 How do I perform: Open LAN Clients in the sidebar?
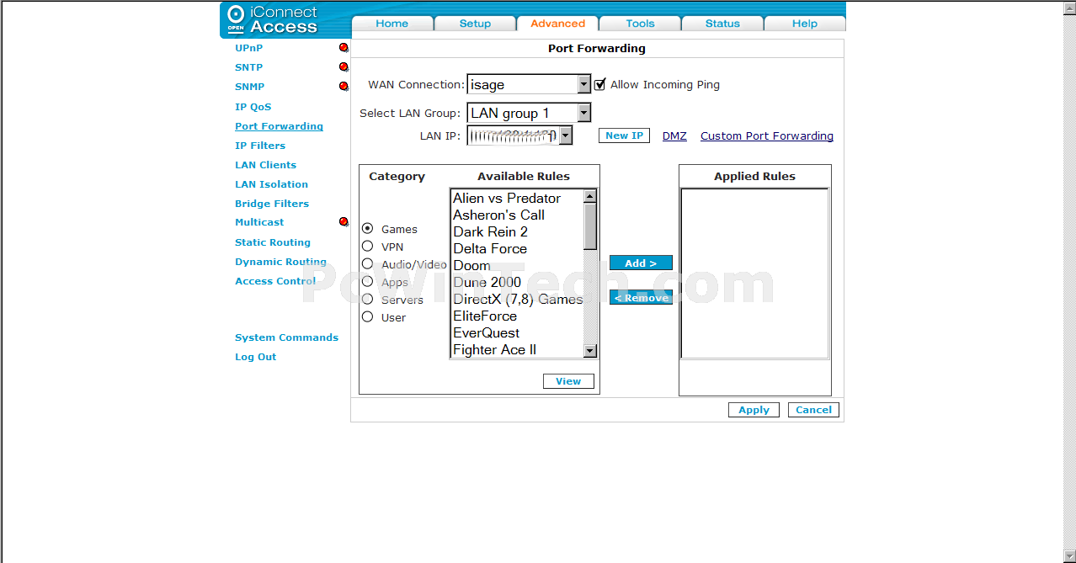point(265,165)
